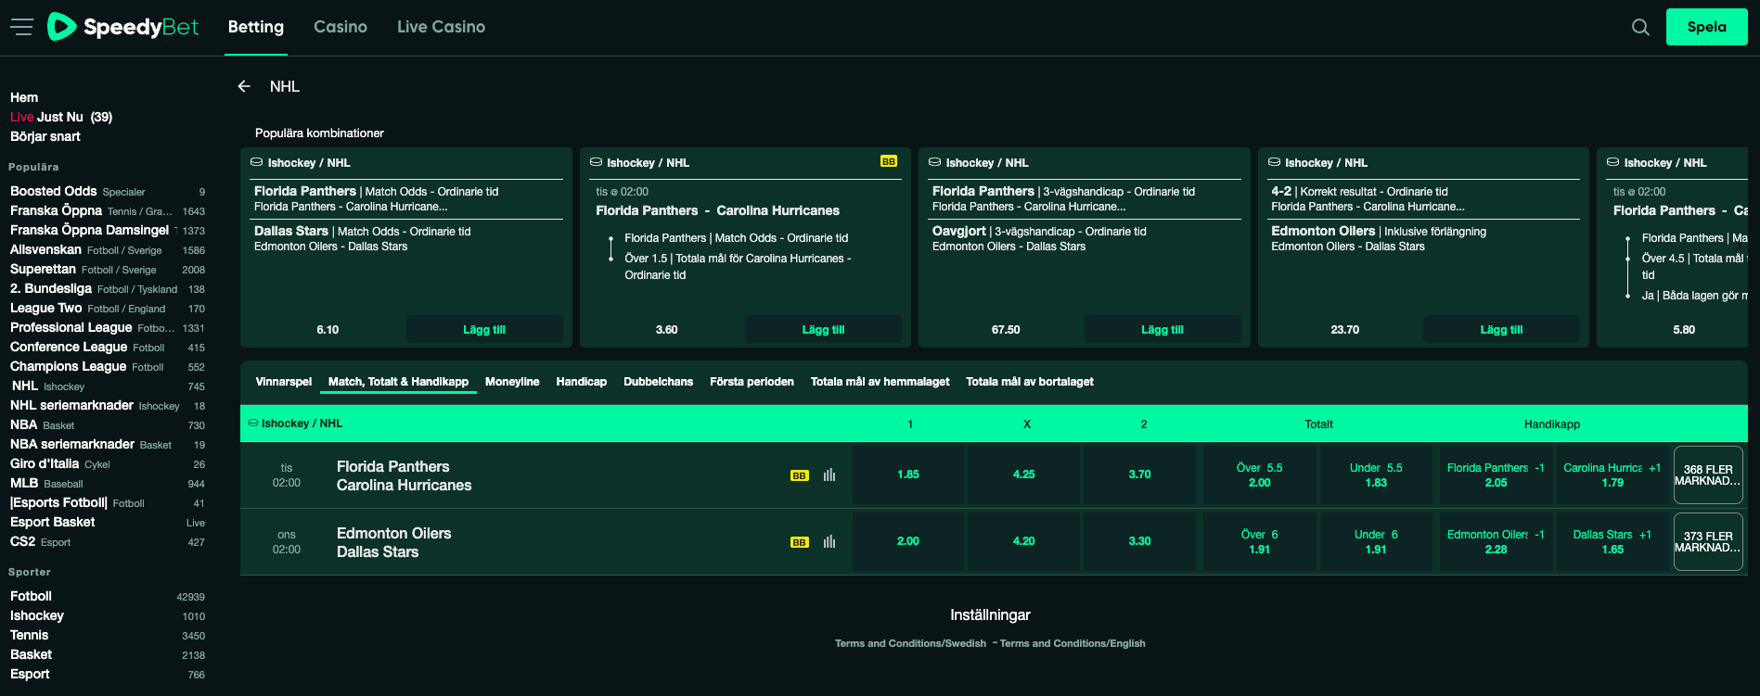Viewport: 1760px width, 696px height.
Task: Switch to the Casino tab
Action: click(x=340, y=27)
